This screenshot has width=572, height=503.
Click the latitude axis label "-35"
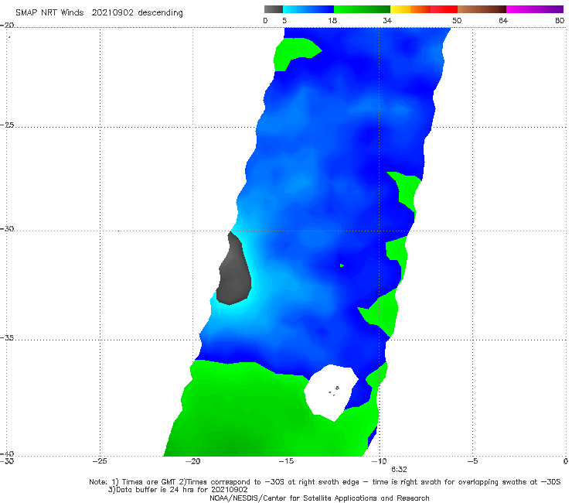[7, 338]
